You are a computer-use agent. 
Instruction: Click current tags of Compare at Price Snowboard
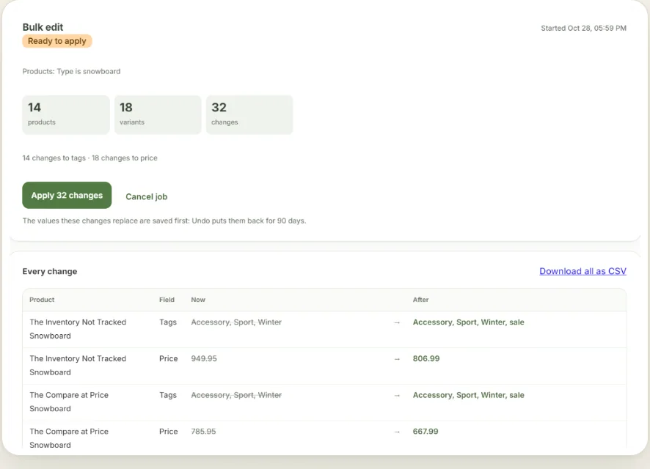(x=236, y=395)
